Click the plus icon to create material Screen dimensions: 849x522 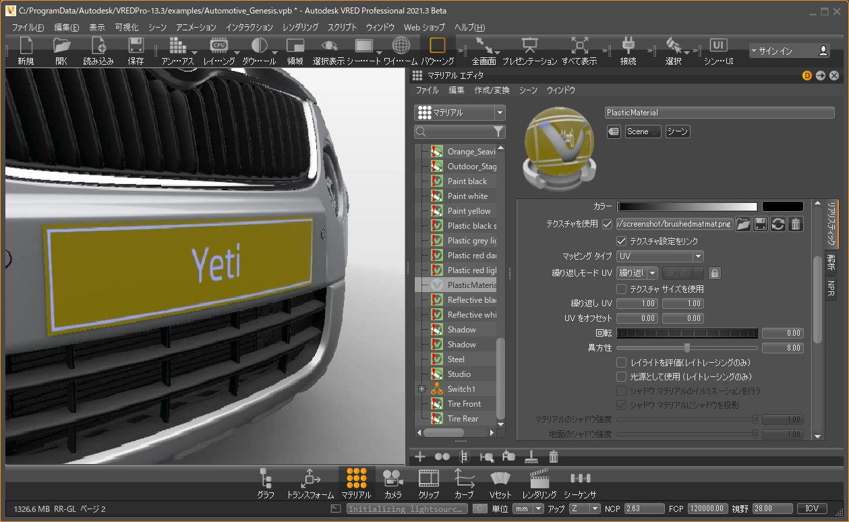419,457
